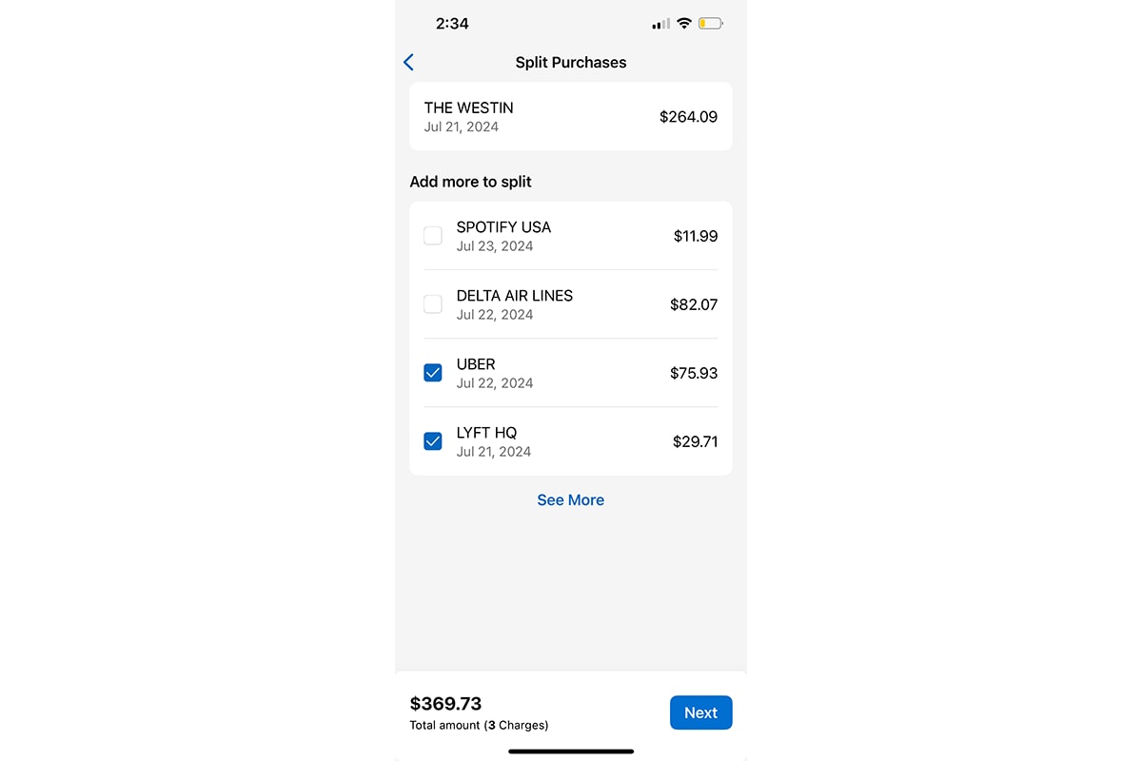Tap the See More link
The height and width of the screenshot is (761, 1142).
570,499
